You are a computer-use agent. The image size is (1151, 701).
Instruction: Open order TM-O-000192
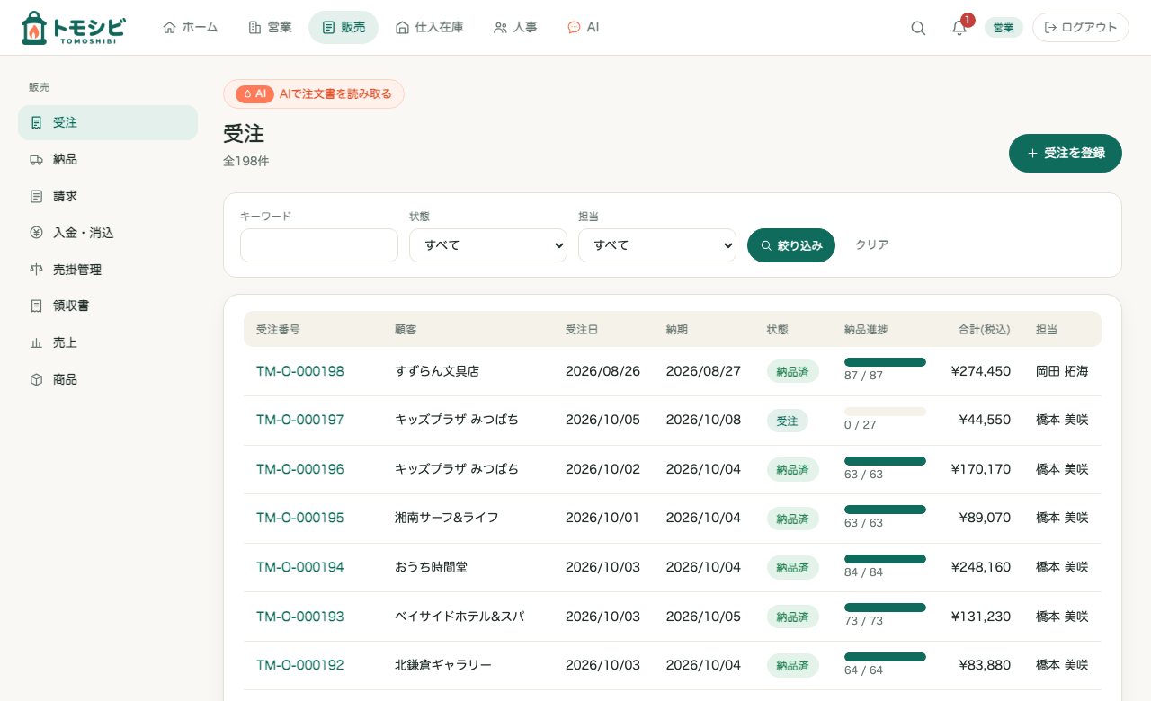tap(300, 665)
